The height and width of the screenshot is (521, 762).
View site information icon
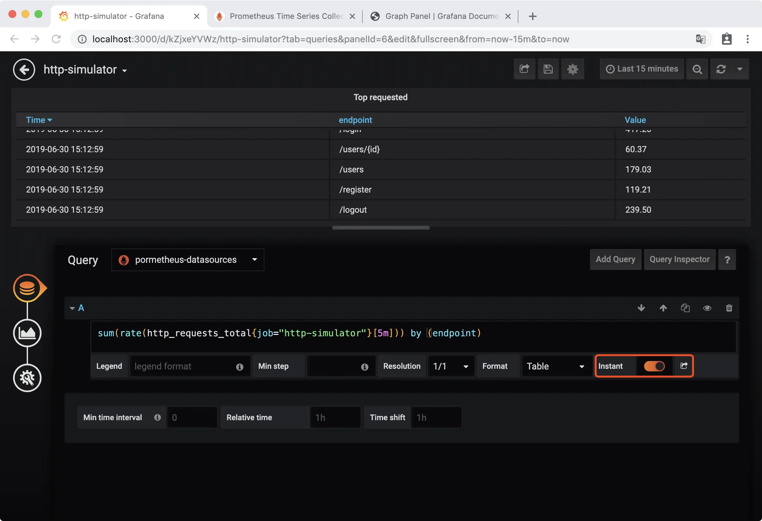pos(82,39)
